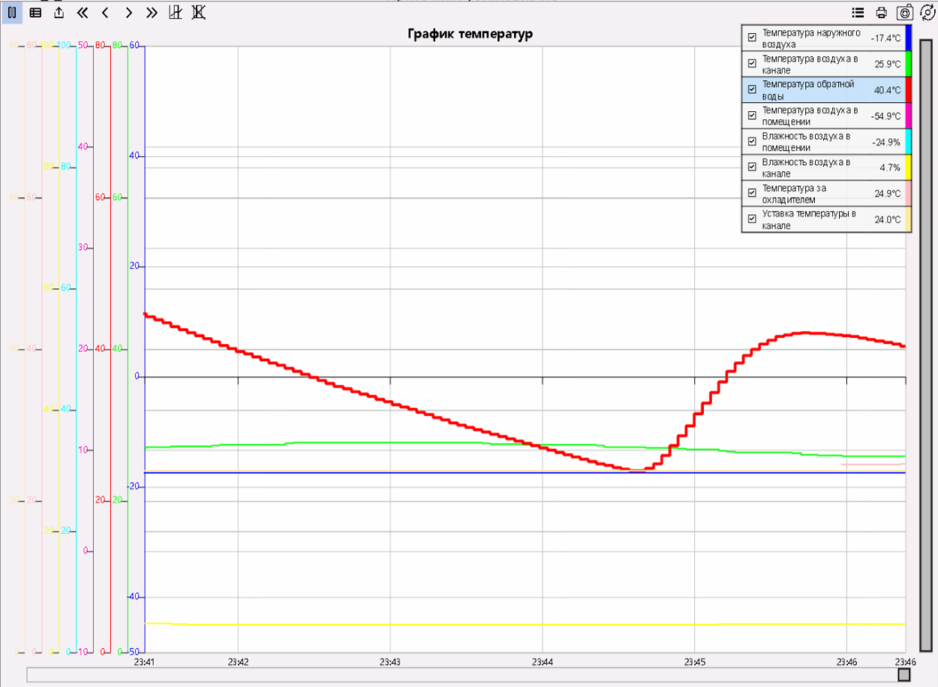Click the red swatch of return water temperature
The height and width of the screenshot is (687, 938).
(907, 90)
